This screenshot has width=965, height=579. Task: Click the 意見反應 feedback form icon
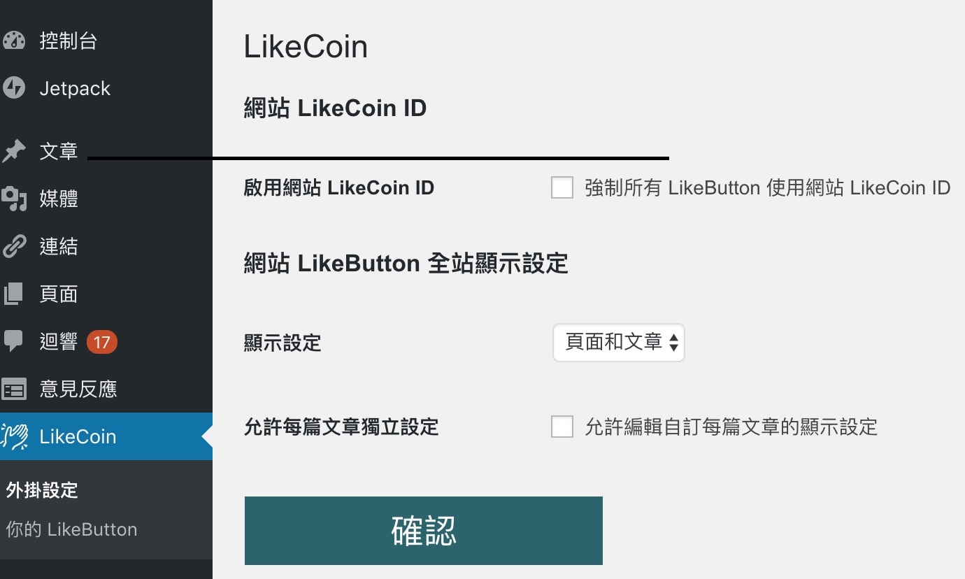[14, 389]
